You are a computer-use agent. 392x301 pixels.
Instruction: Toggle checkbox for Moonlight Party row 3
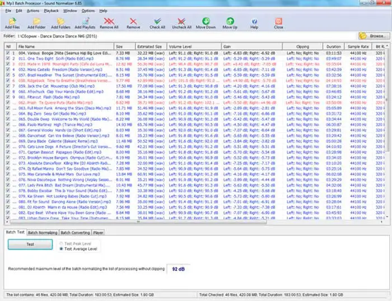(x=8, y=64)
